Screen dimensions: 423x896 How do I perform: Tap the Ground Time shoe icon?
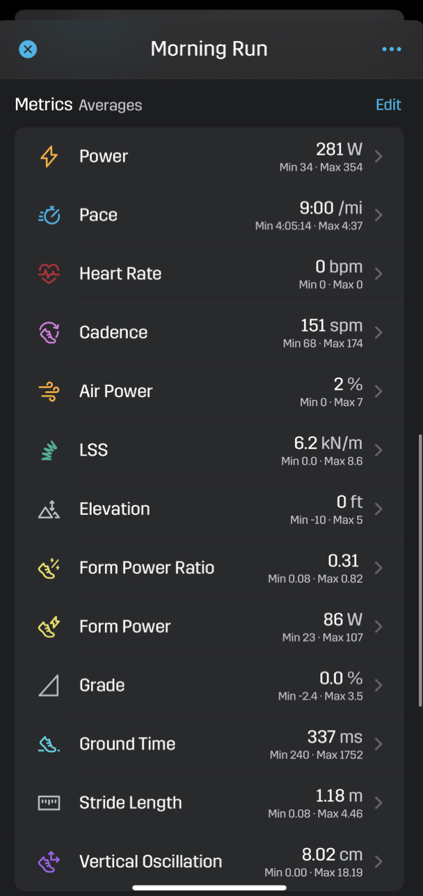[x=49, y=744]
